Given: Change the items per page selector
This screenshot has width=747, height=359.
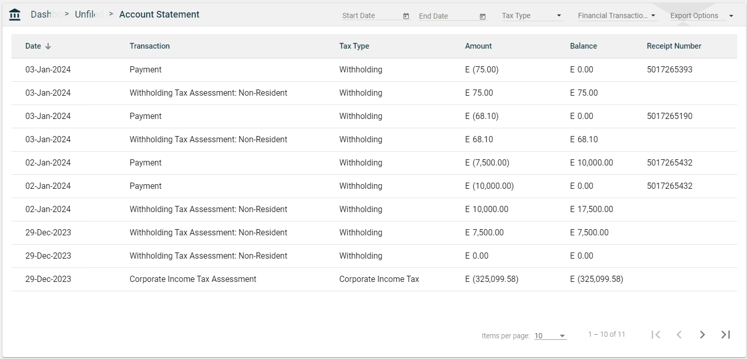Looking at the screenshot, I should point(550,336).
